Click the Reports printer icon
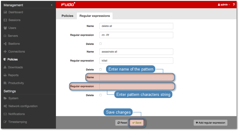Viewport: 239px width, 131px height. 5,75
